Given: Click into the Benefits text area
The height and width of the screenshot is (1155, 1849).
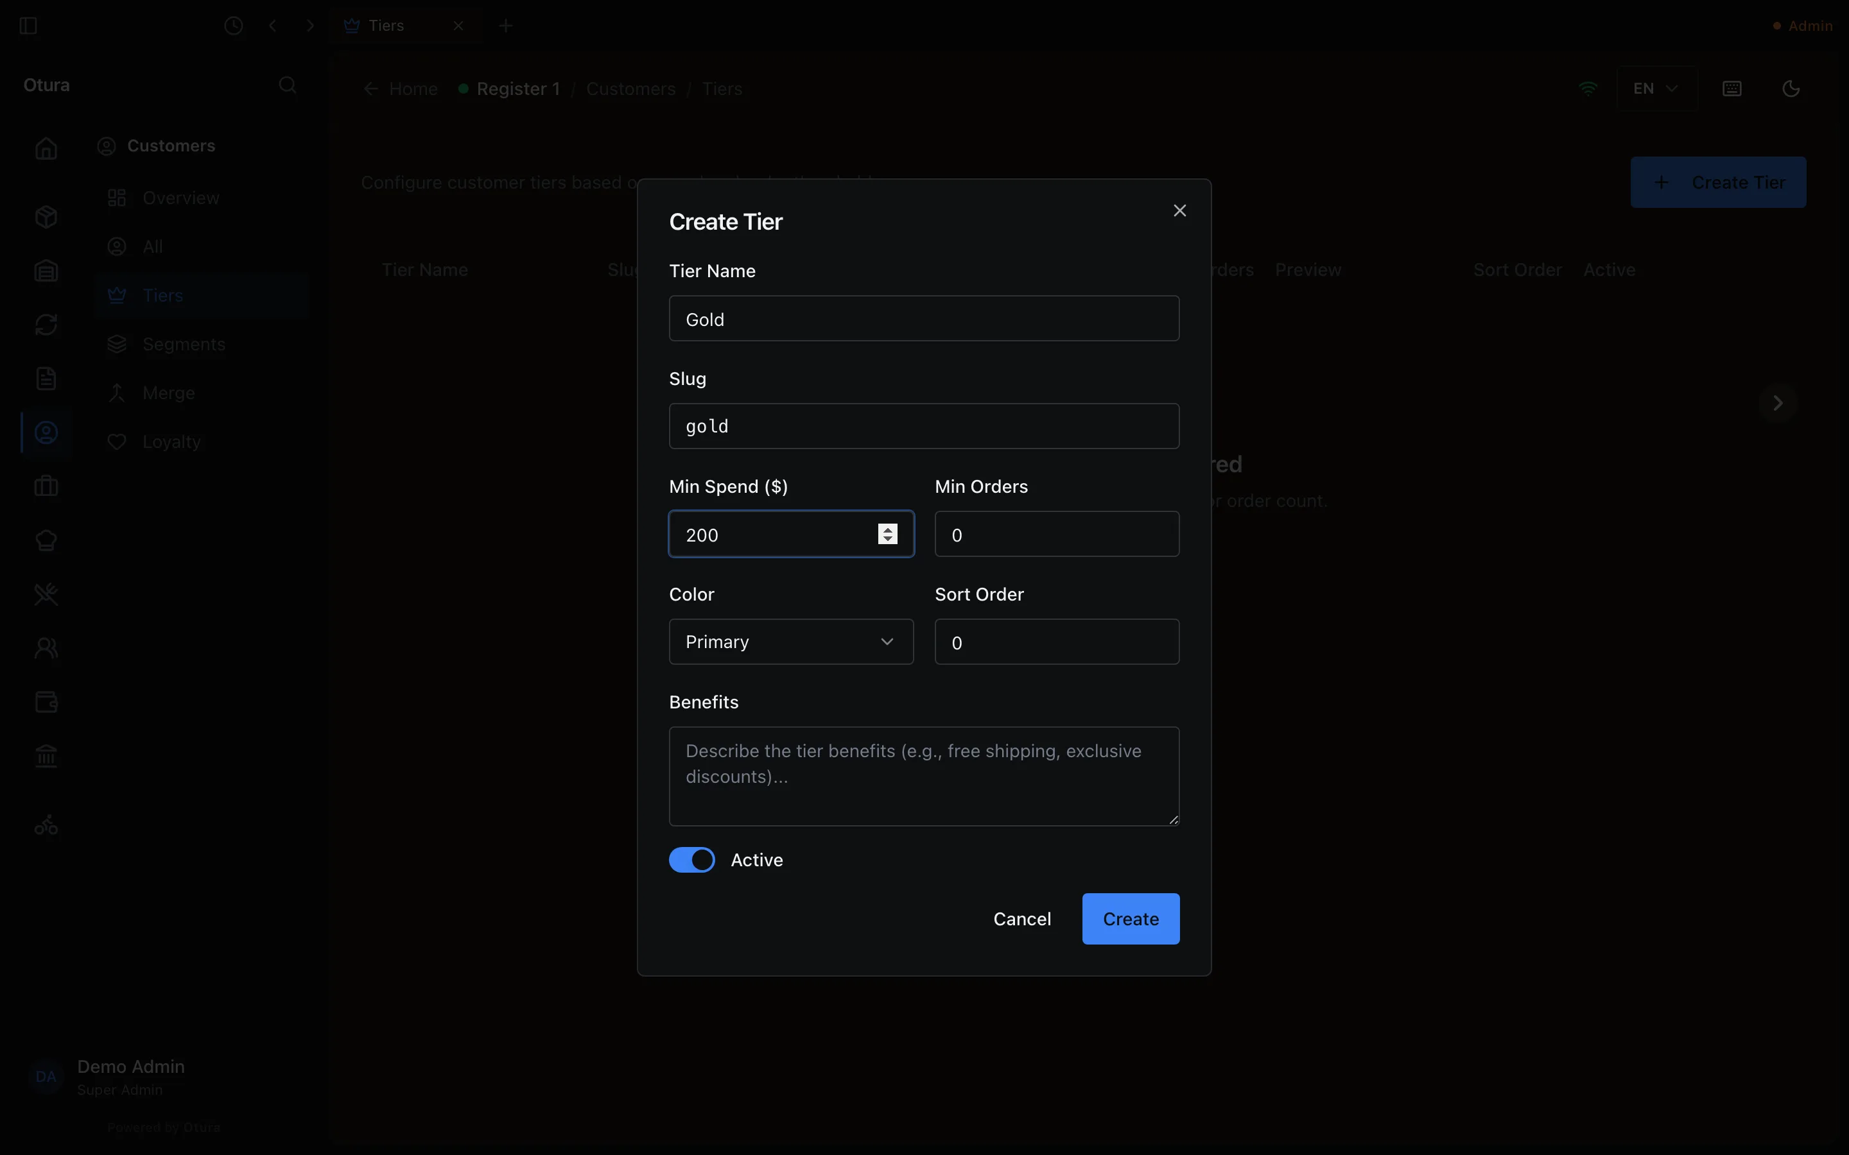Looking at the screenshot, I should (x=924, y=776).
